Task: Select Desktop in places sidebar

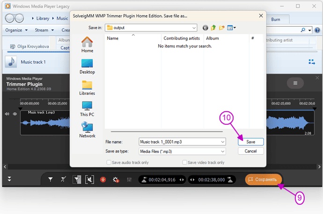Action: [x=87, y=67]
